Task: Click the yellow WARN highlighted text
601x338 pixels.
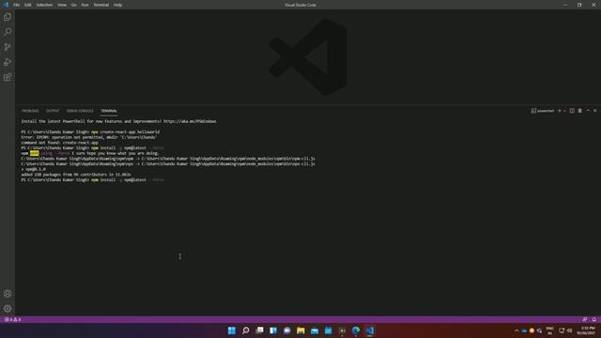Action: click(35, 153)
